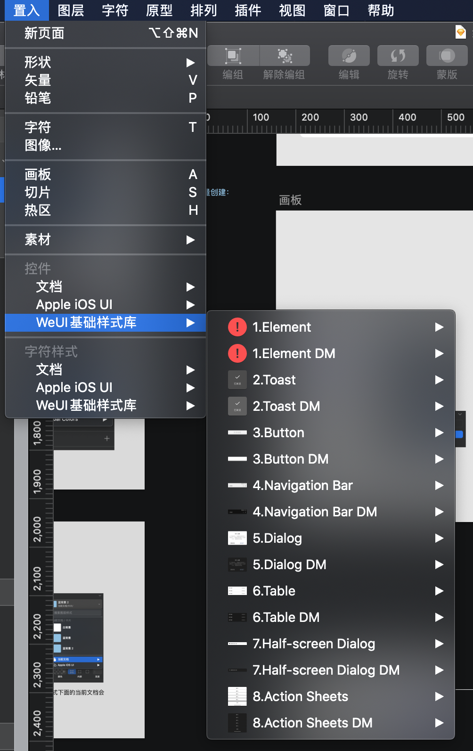Screen dimensions: 473x751
Task: Select WeUI基础样式库 under 控件
Action: (x=106, y=323)
